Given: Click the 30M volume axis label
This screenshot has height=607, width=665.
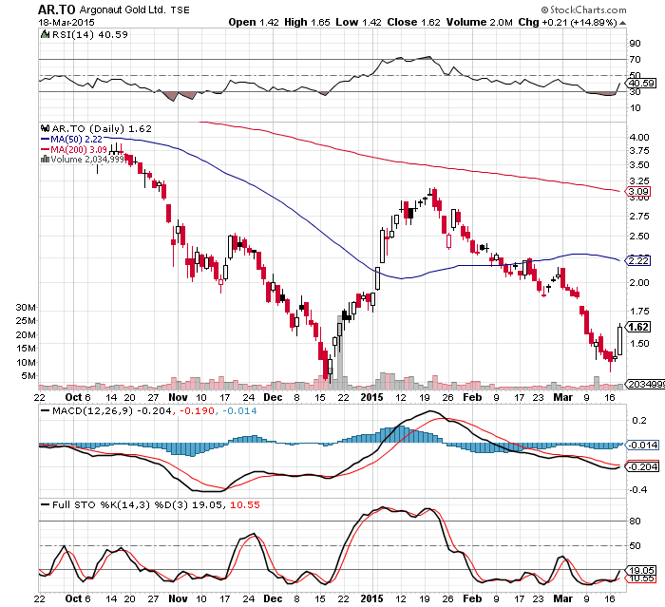Looking at the screenshot, I should tap(26, 308).
